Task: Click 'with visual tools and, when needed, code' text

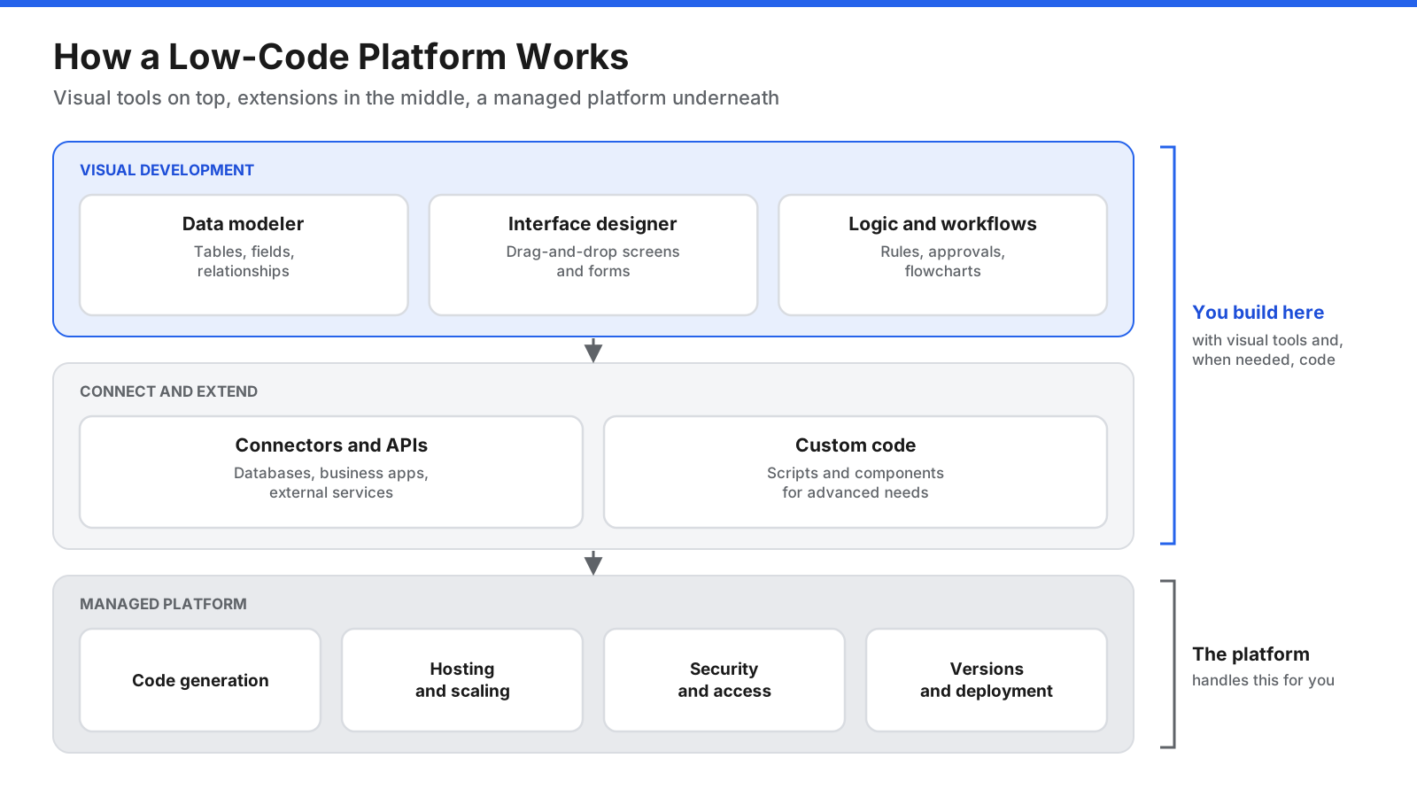Action: 1267,350
